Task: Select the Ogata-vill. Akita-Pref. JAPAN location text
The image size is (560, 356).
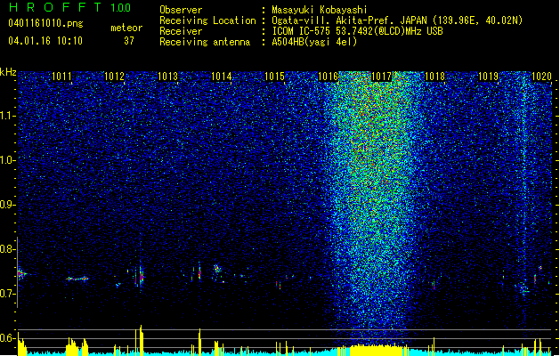Action: point(397,20)
